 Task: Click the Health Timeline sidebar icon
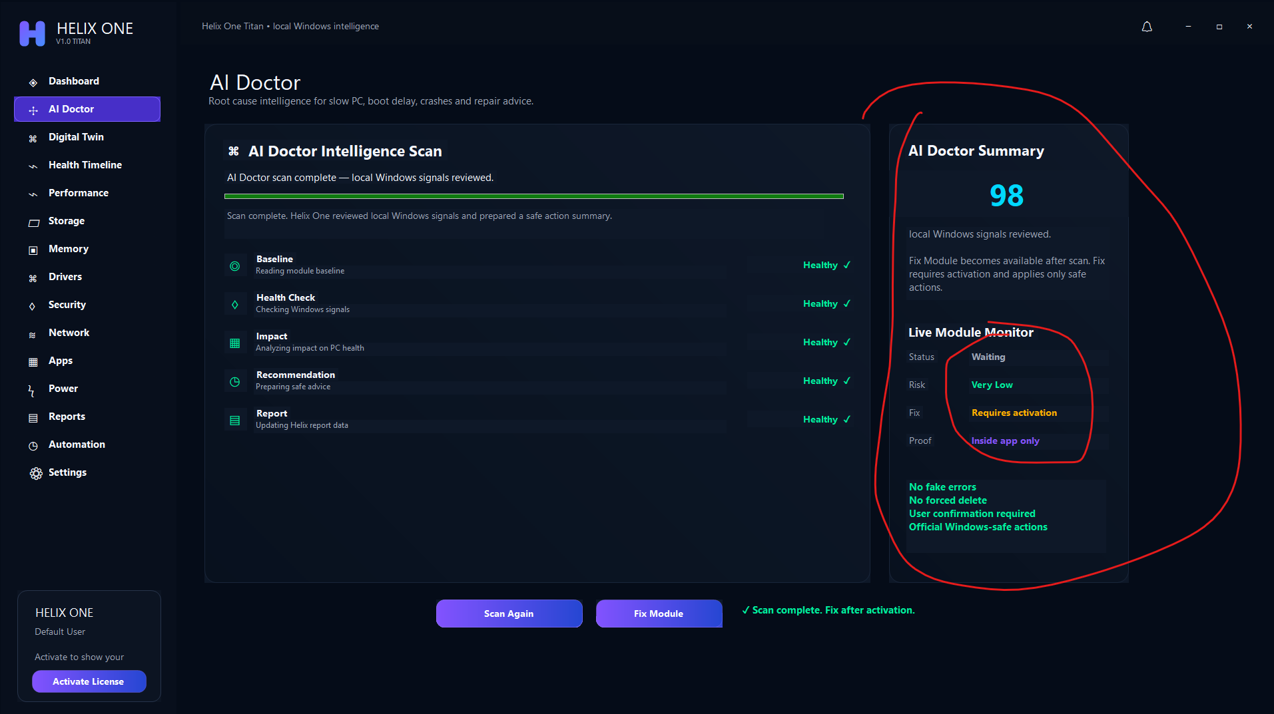pos(33,166)
